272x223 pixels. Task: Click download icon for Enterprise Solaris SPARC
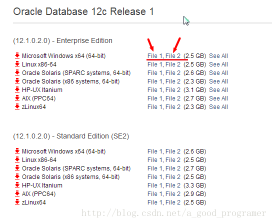click(17, 72)
